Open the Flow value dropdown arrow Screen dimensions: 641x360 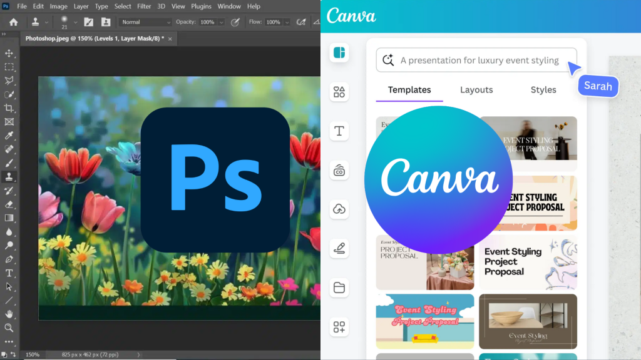(287, 22)
